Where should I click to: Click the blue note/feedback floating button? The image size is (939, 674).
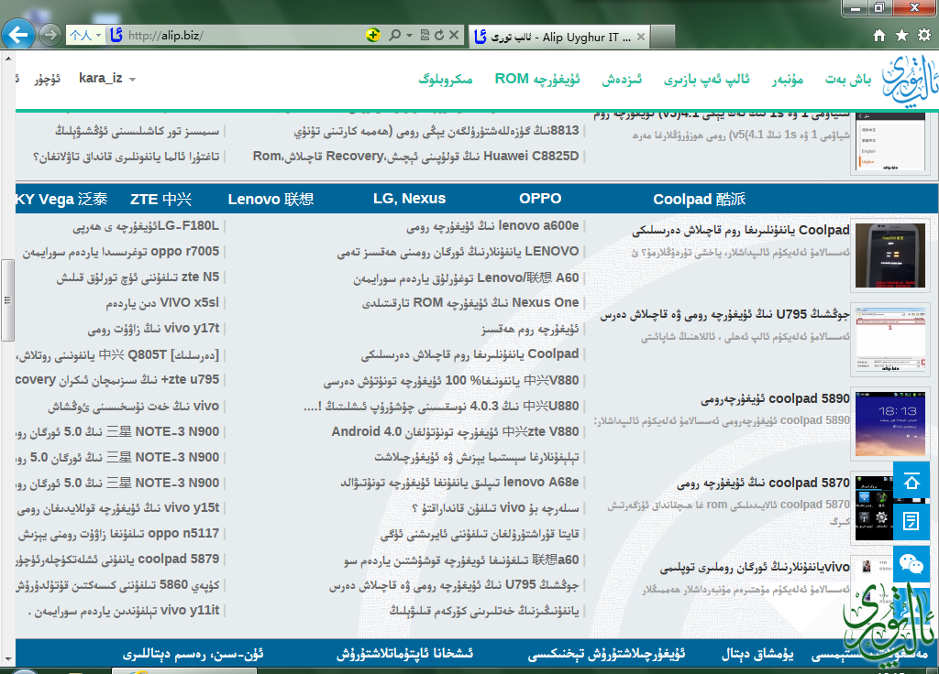tap(911, 522)
